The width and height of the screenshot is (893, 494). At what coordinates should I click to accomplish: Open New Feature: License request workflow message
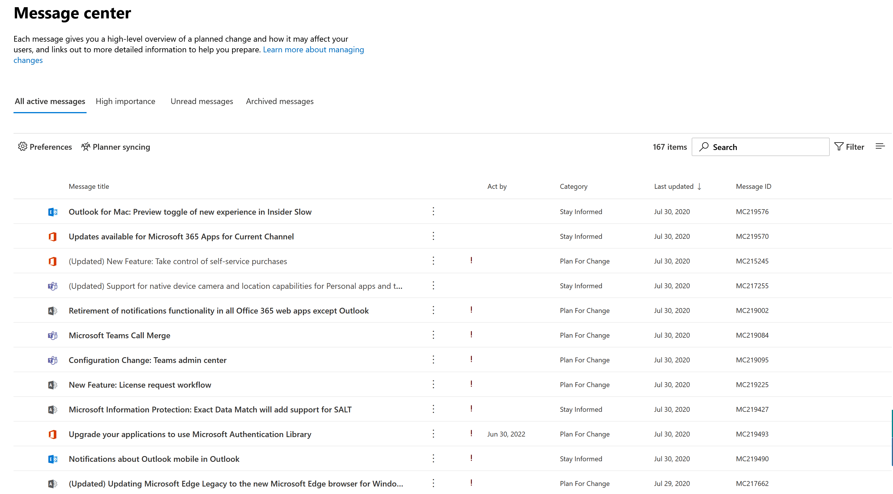[x=140, y=385]
